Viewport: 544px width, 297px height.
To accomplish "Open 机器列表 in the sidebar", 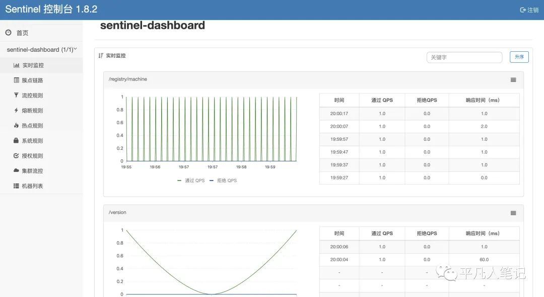I will tap(41, 186).
